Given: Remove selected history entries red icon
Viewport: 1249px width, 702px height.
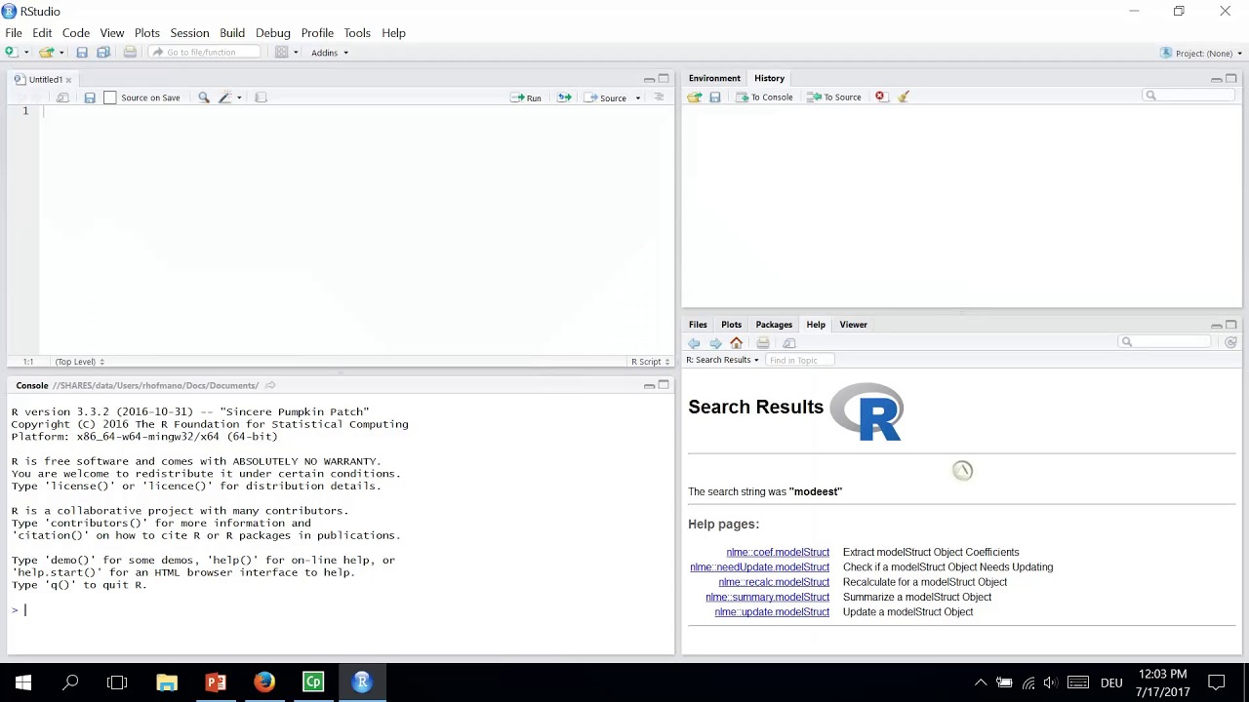Looking at the screenshot, I should [x=880, y=97].
